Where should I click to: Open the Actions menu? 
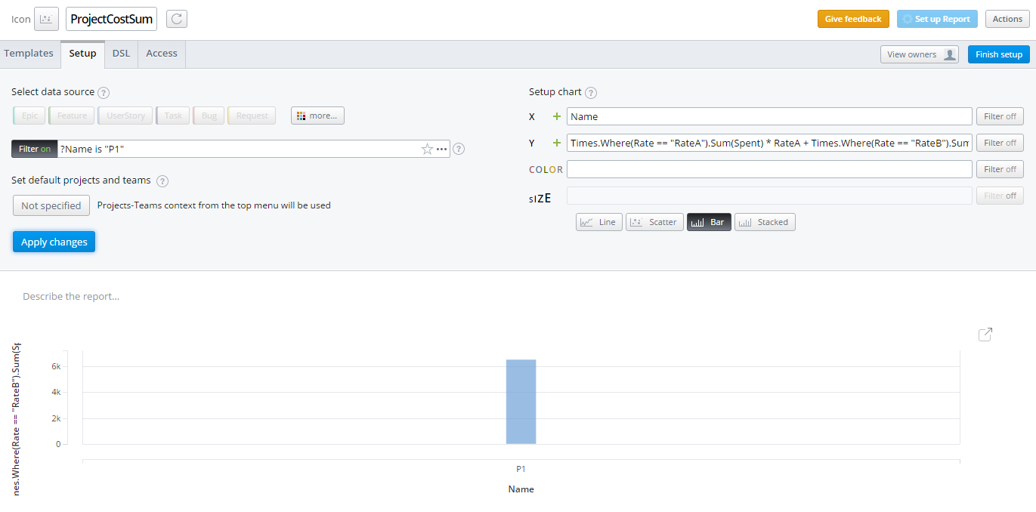tap(1007, 19)
